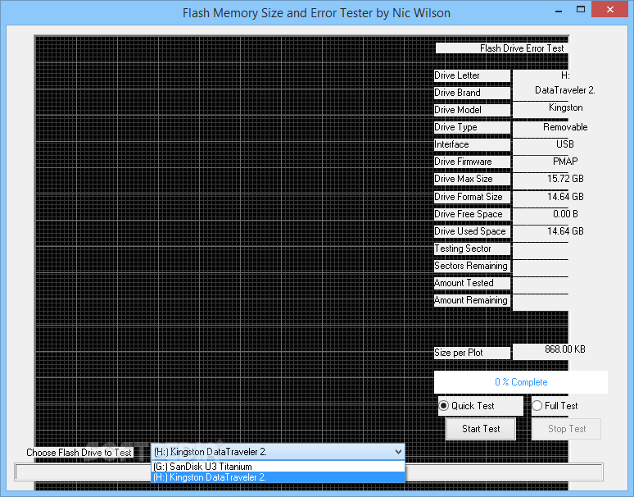Viewport: 634px width, 497px height.
Task: Click the USB interface value
Action: point(565,144)
